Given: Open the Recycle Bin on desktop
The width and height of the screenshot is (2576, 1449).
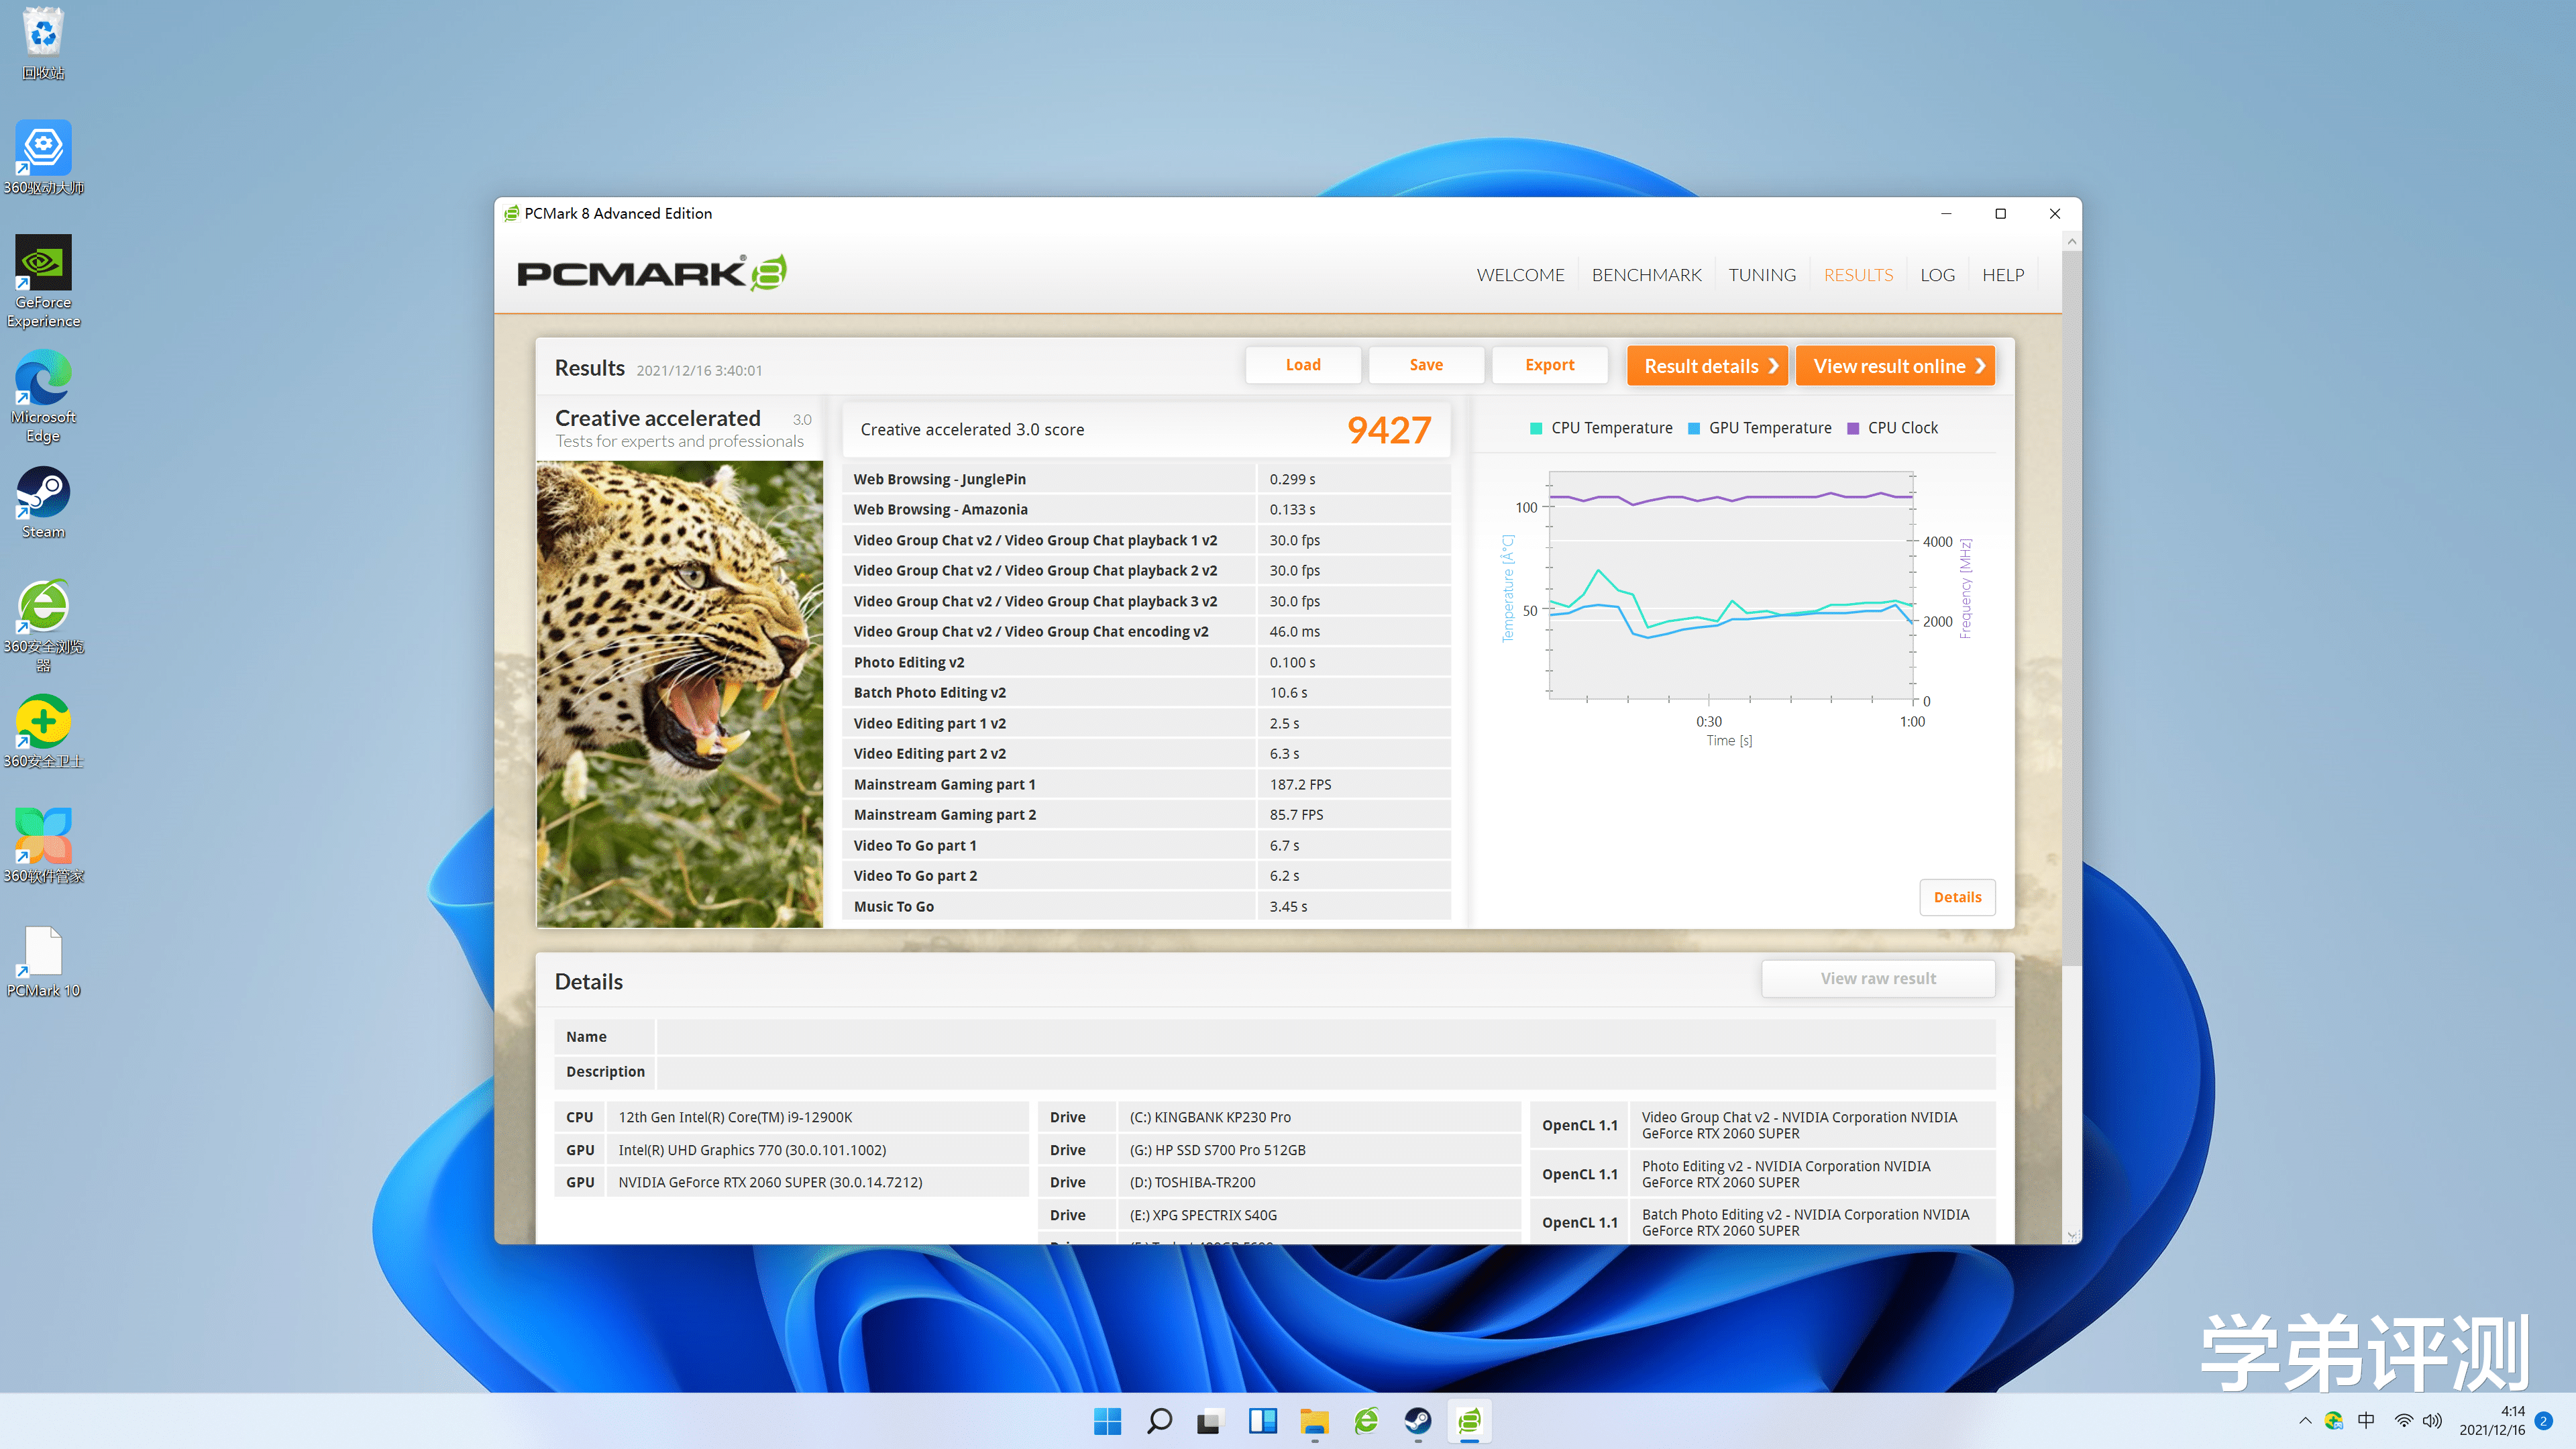Looking at the screenshot, I should point(43,32).
